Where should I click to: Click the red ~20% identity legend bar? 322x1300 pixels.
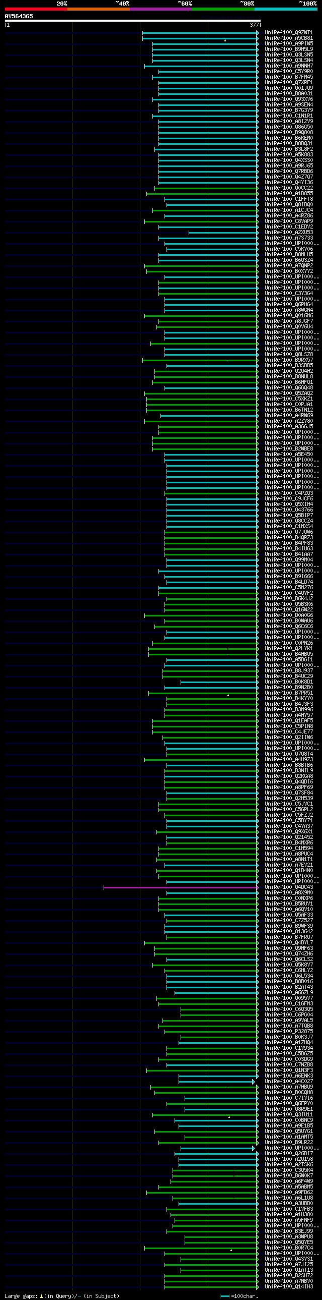pyautogui.click(x=36, y=9)
